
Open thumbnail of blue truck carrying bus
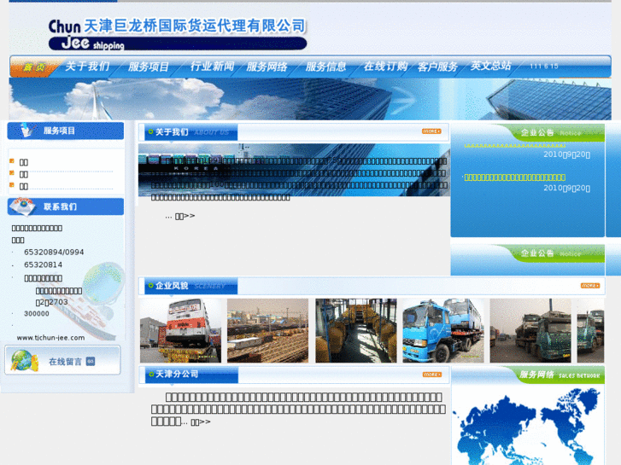pos(443,331)
